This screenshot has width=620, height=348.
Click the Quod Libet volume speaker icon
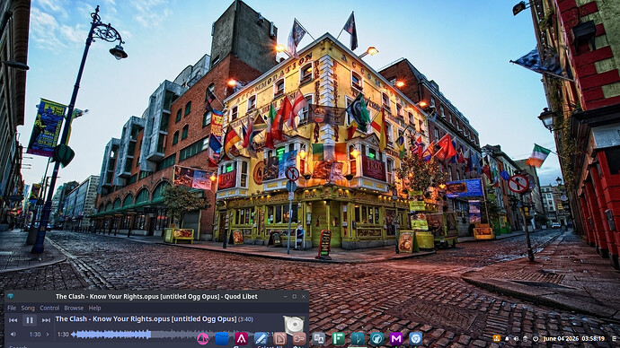pyautogui.click(x=13, y=335)
